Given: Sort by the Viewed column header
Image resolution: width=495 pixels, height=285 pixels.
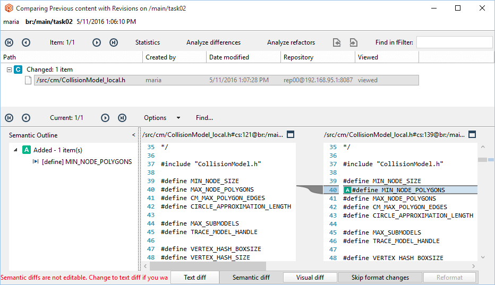Looking at the screenshot, I should 387,57.
